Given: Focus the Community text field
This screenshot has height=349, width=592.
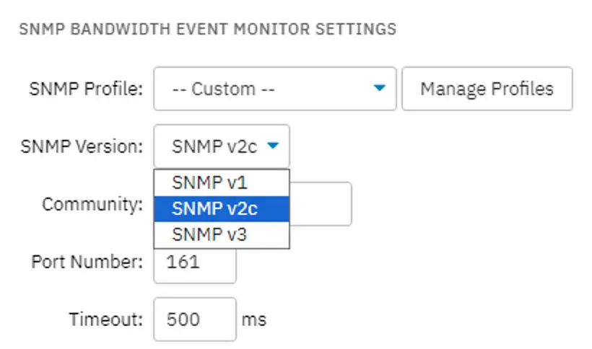Looking at the screenshot, I should tap(321, 204).
